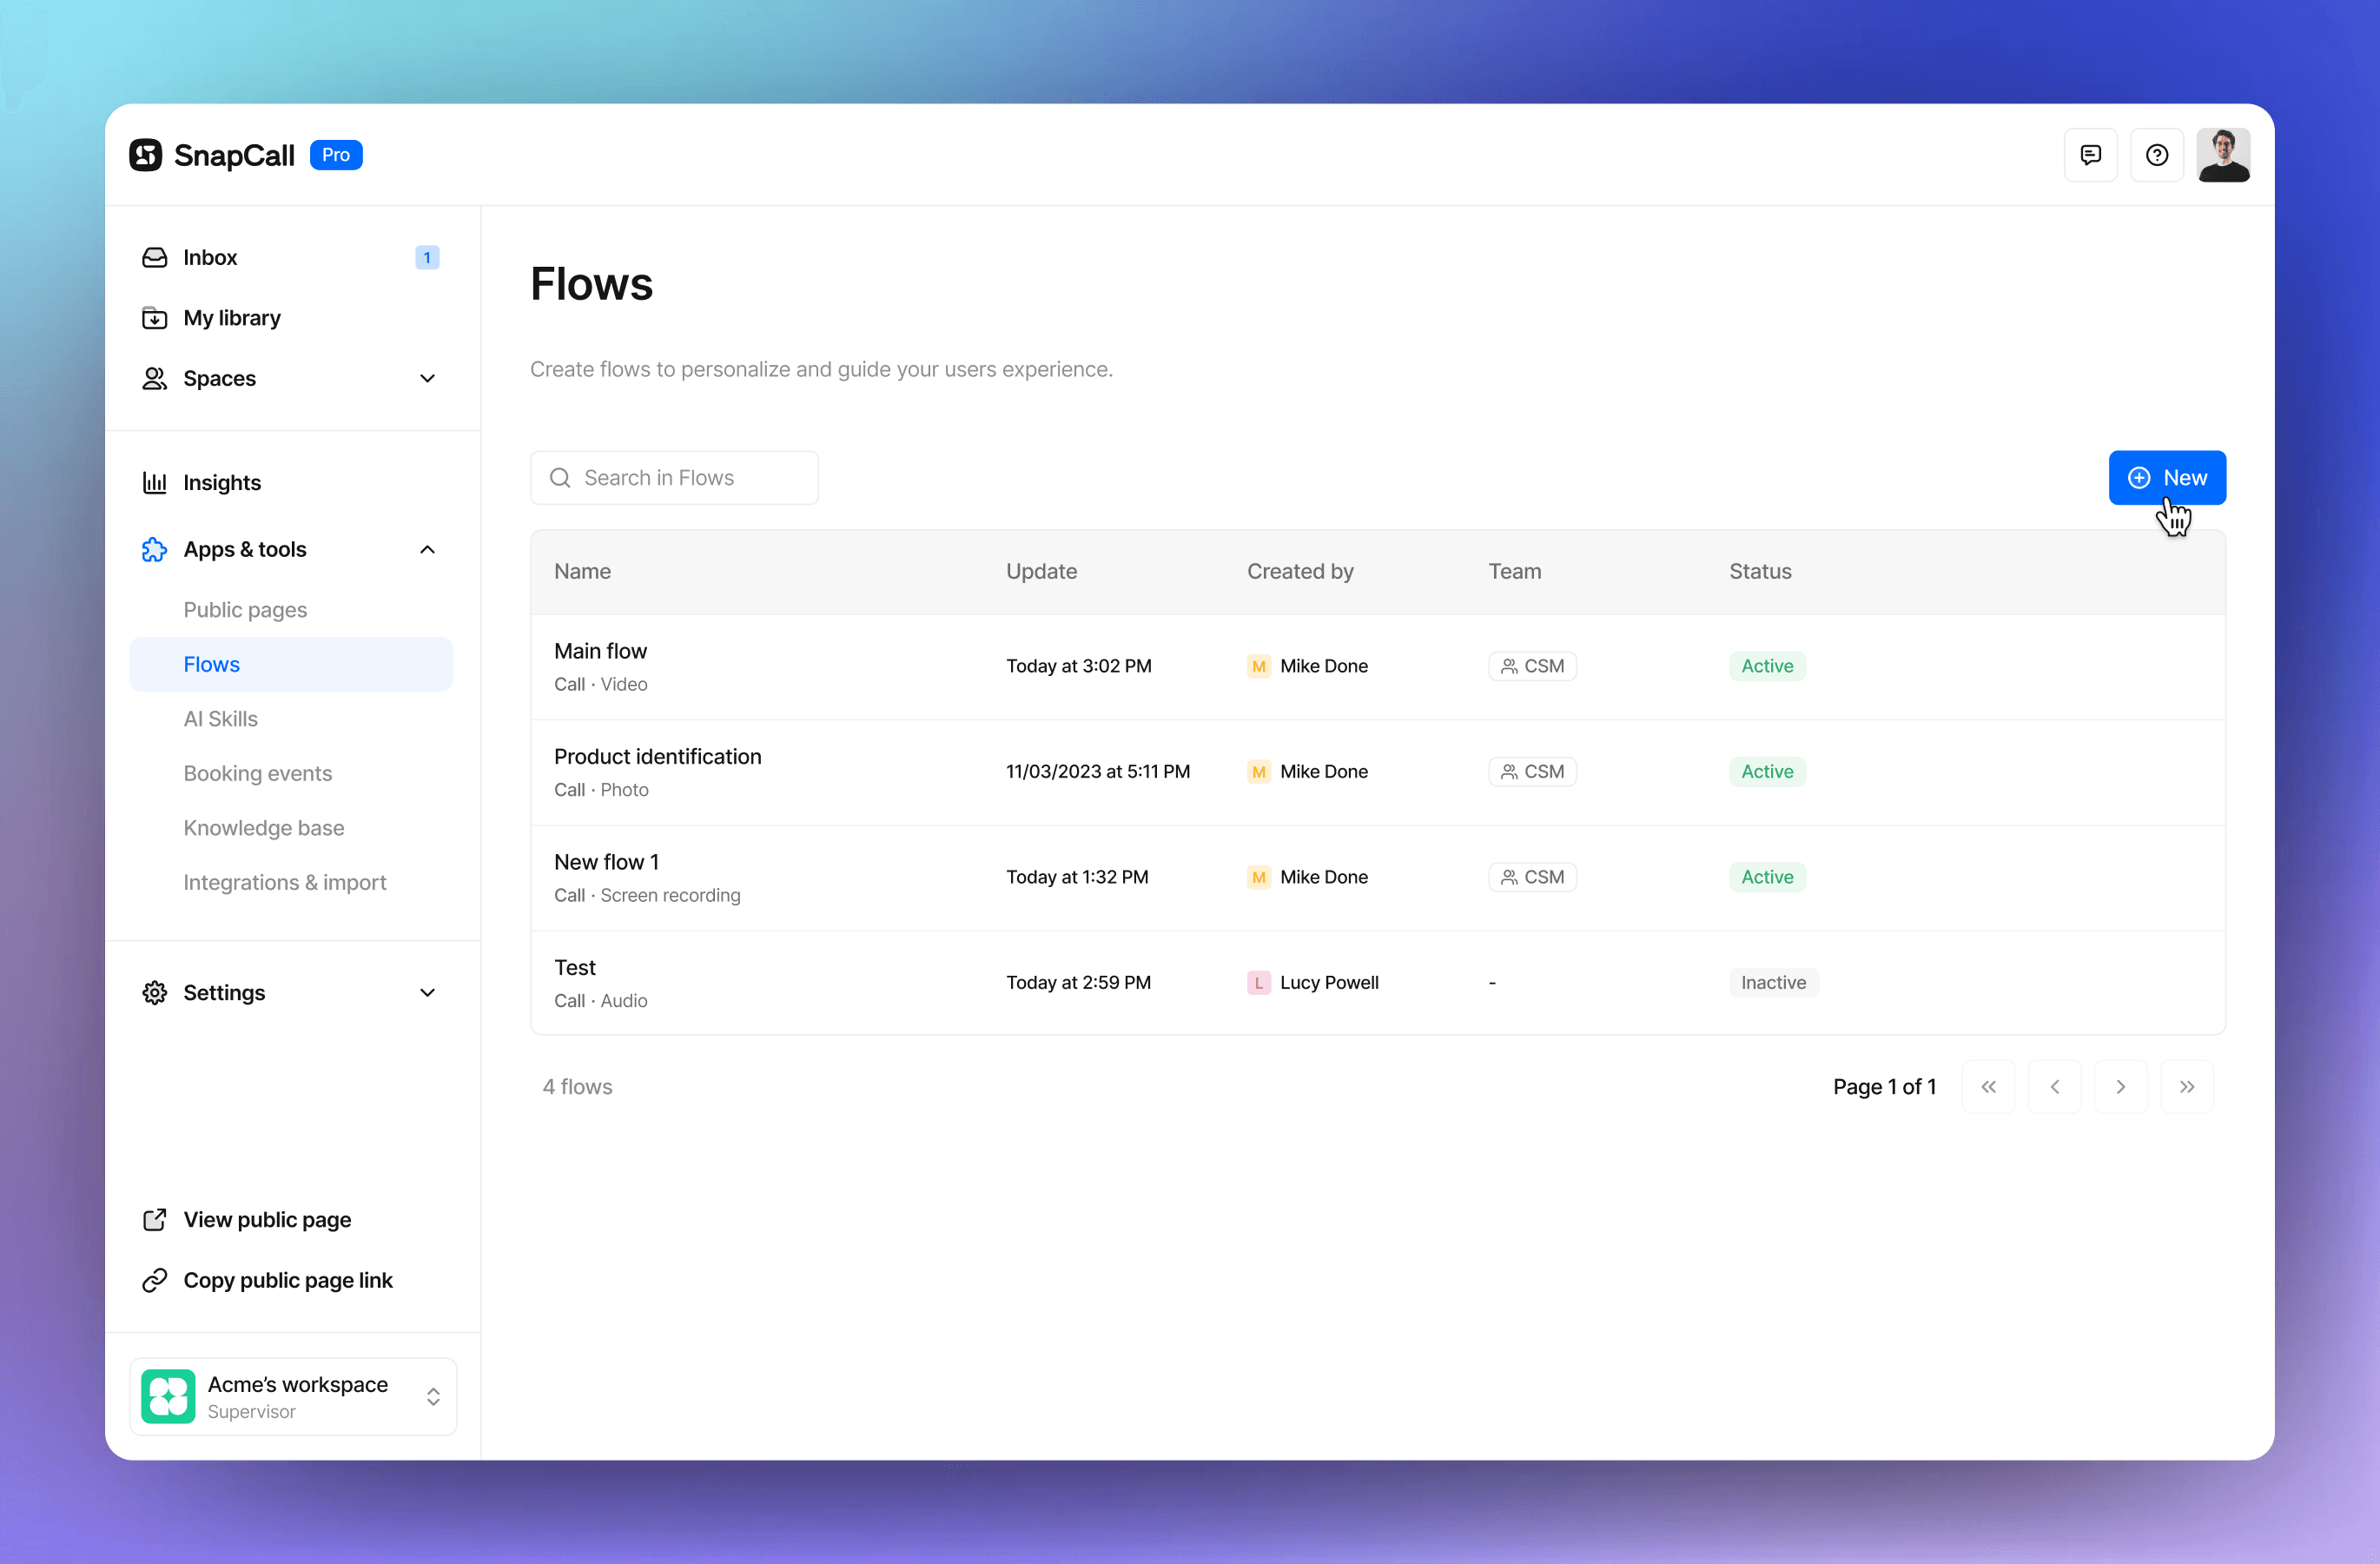Expand the Settings menu chevron

427,993
